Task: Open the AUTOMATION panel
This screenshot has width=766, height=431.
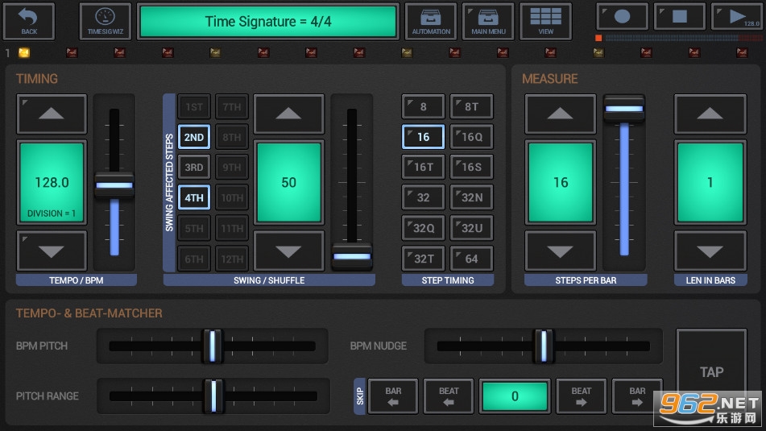Action: pyautogui.click(x=431, y=22)
